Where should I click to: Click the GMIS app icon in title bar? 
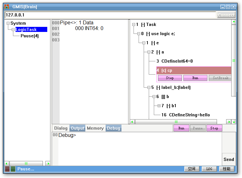pos(7,7)
